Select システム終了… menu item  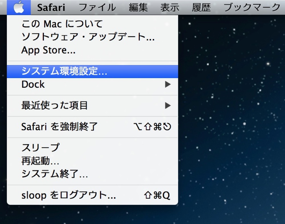tap(92, 174)
